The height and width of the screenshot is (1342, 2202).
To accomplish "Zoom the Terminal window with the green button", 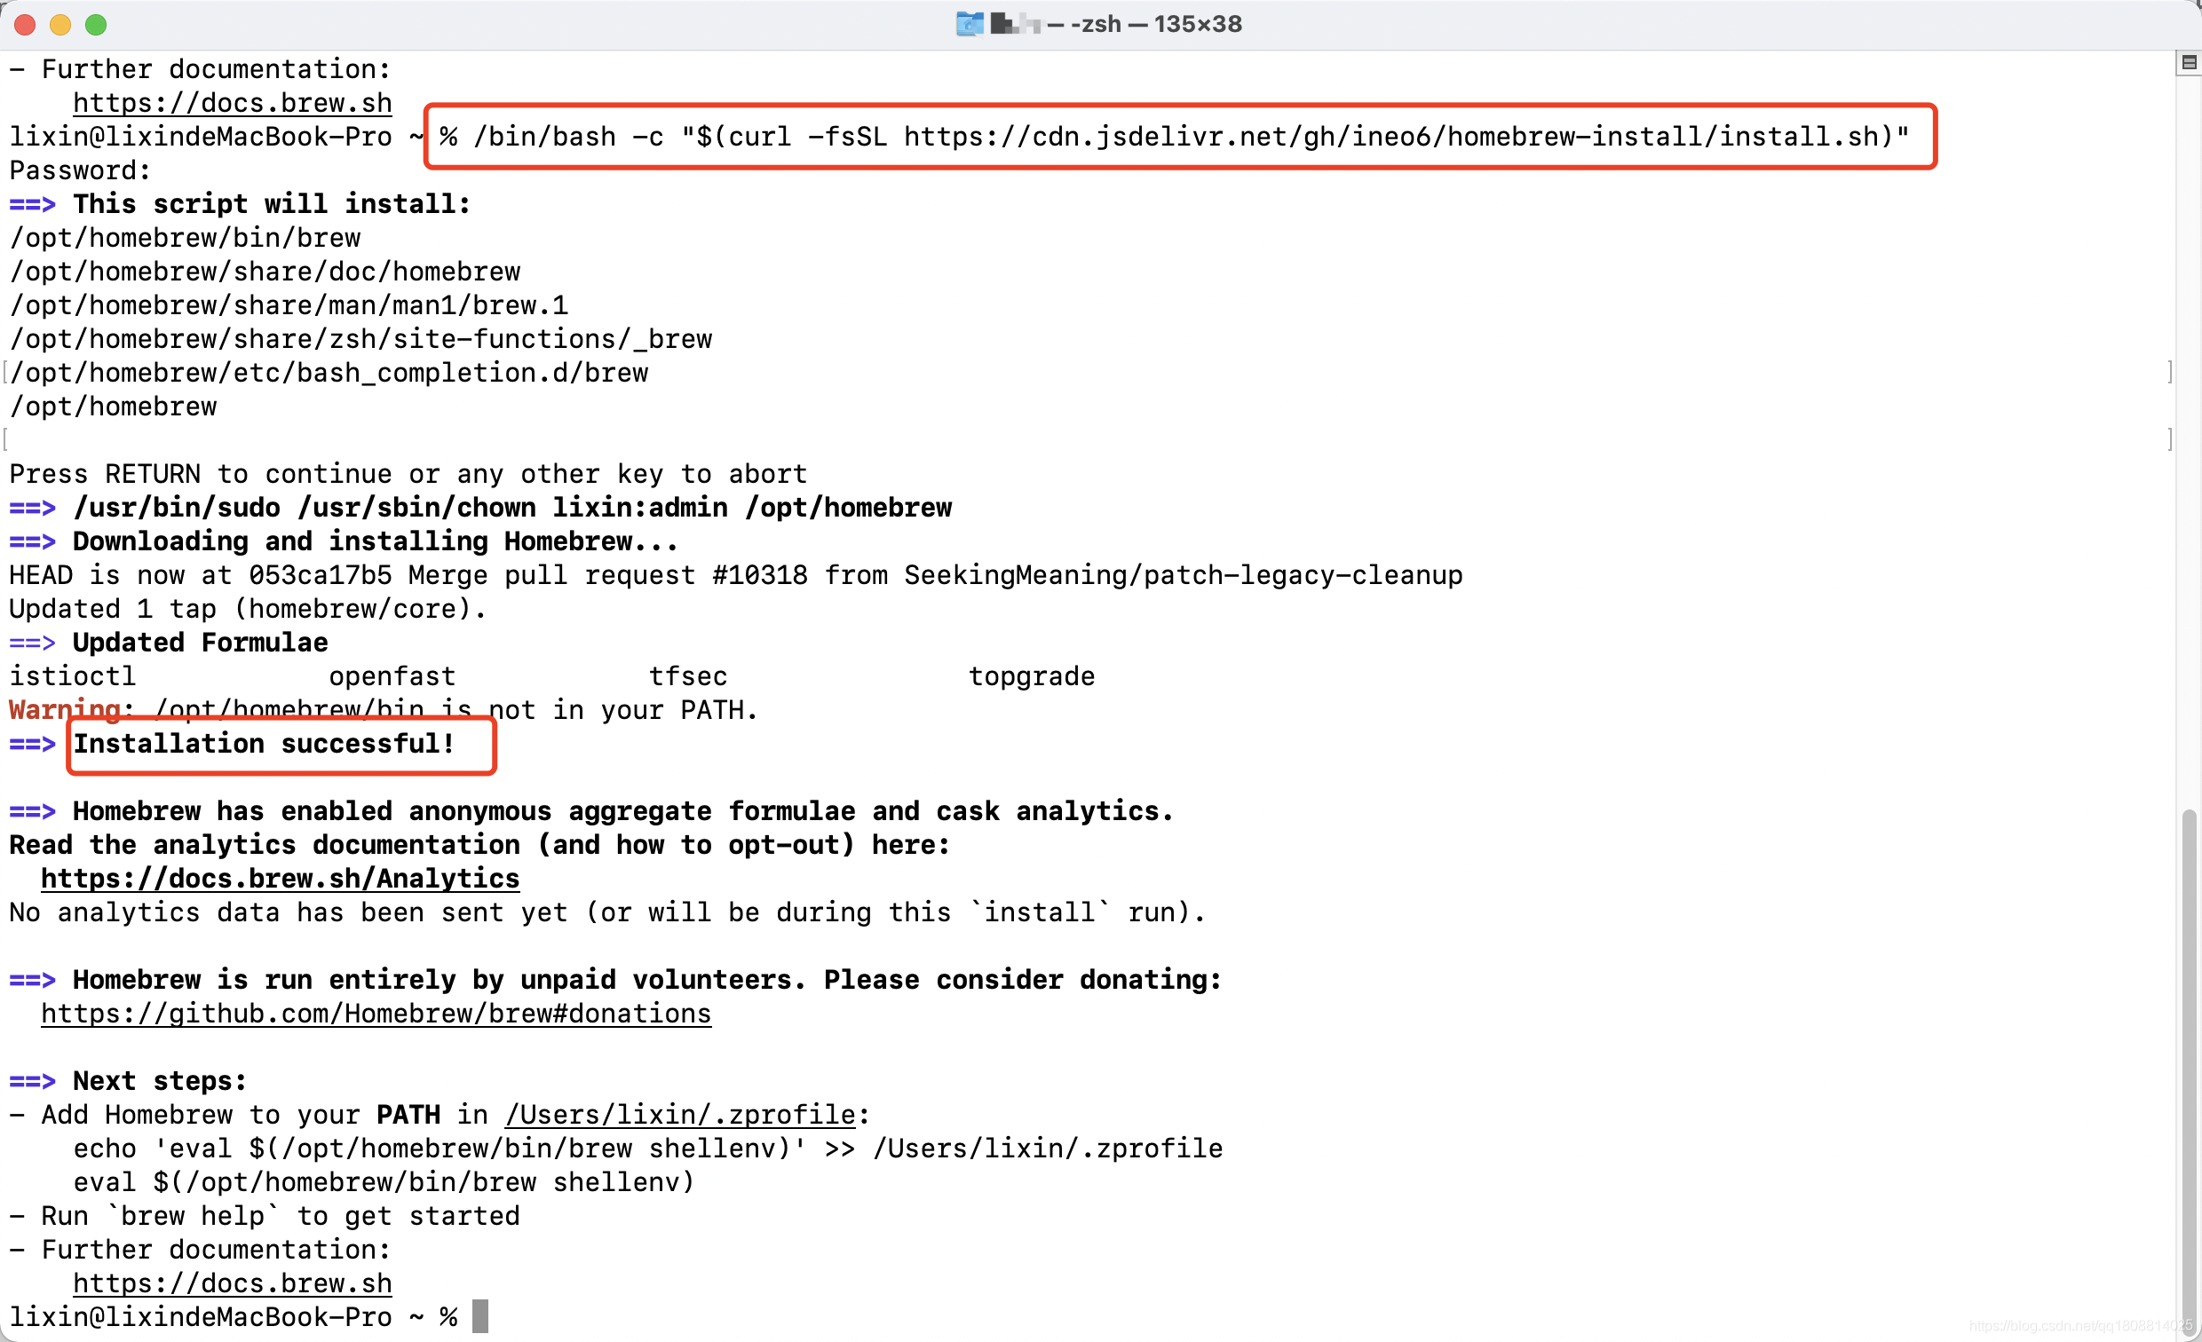I will tap(96, 25).
